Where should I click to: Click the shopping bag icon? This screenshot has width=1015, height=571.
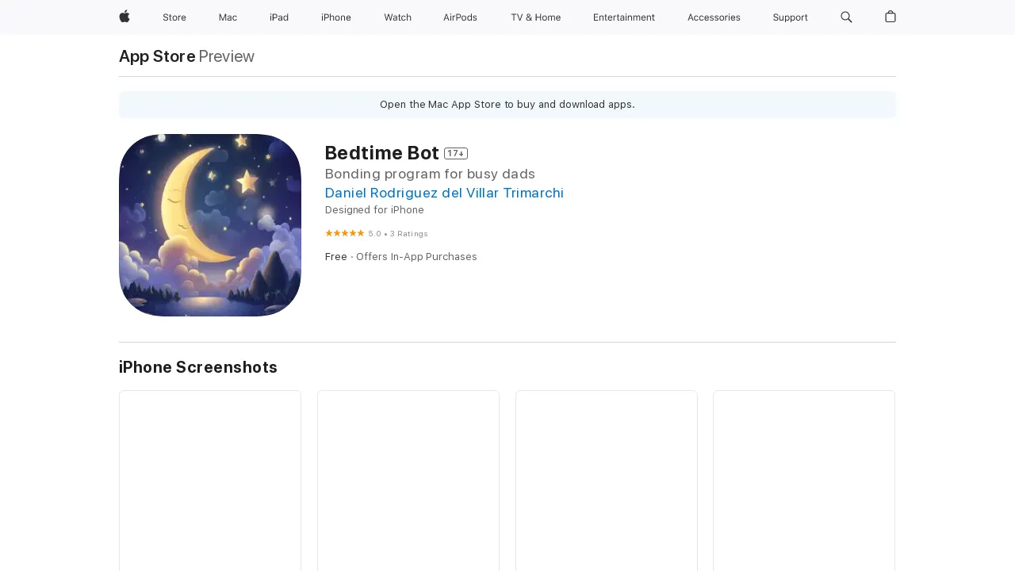click(x=889, y=17)
